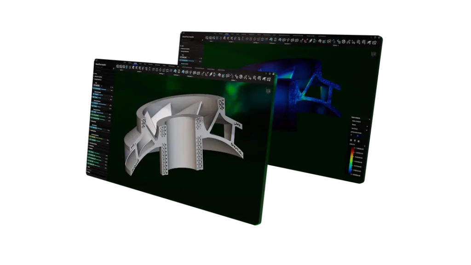This screenshot has height=265, width=471.
Task: Click the pin icon in rear results panel
Action: tap(355, 141)
